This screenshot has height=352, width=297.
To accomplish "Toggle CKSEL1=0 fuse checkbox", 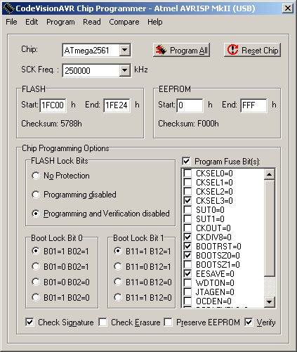I will tap(187, 182).
